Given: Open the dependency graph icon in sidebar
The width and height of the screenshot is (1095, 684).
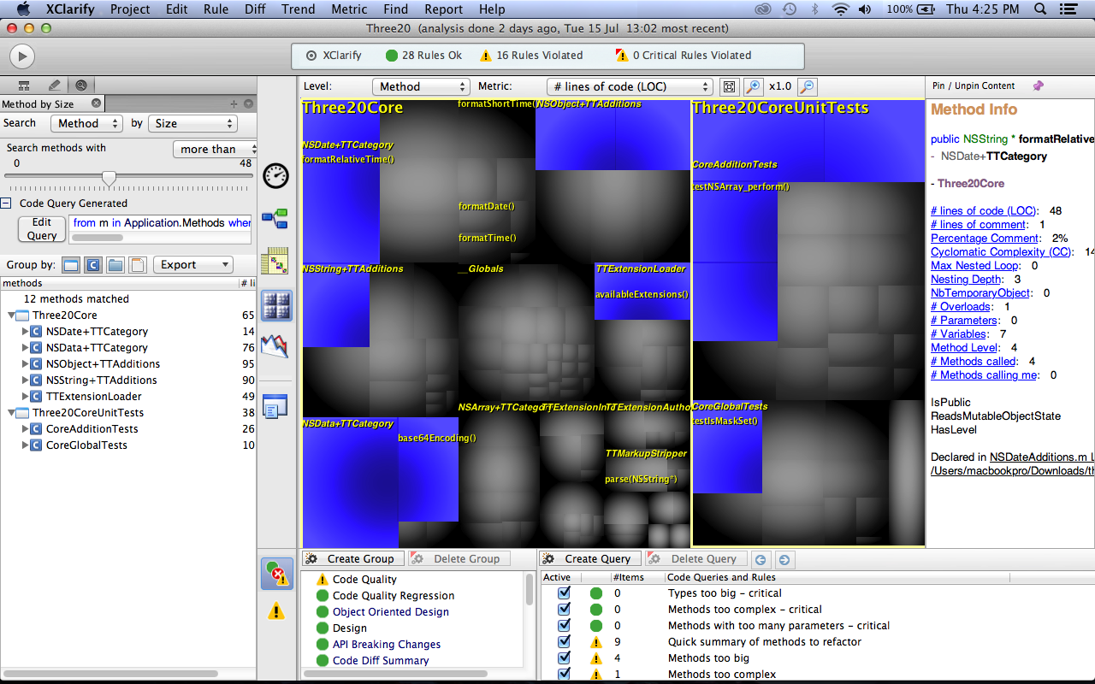Looking at the screenshot, I should point(275,219).
